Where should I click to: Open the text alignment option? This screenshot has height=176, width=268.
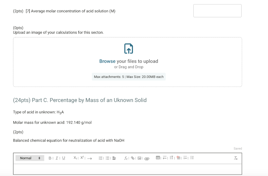[114, 158]
